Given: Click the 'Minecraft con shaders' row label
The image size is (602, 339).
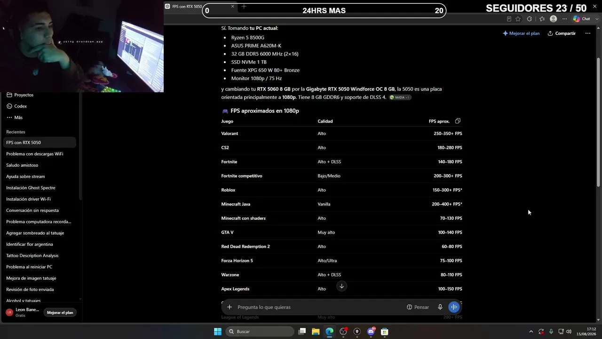Looking at the screenshot, I should tap(243, 218).
